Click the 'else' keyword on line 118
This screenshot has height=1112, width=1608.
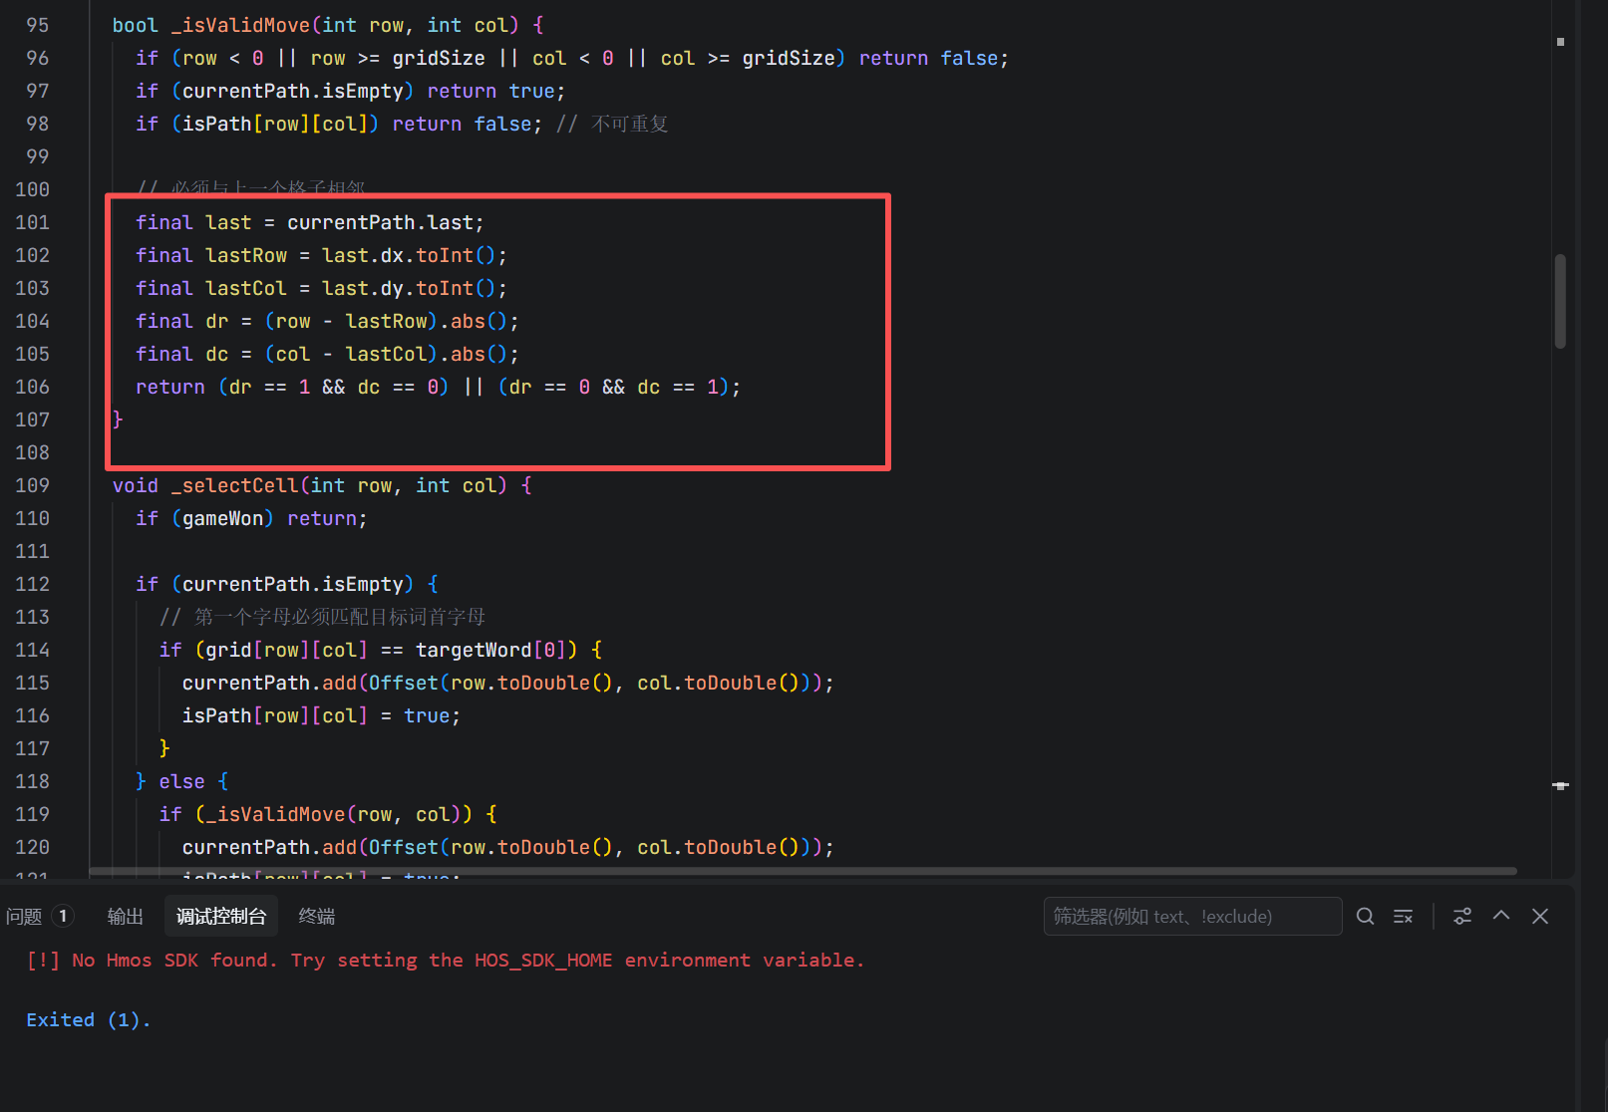(x=181, y=781)
